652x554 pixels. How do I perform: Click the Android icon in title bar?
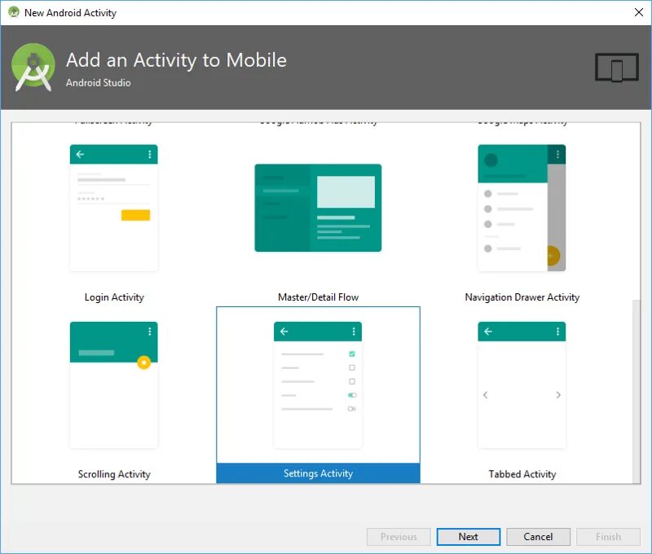14,12
